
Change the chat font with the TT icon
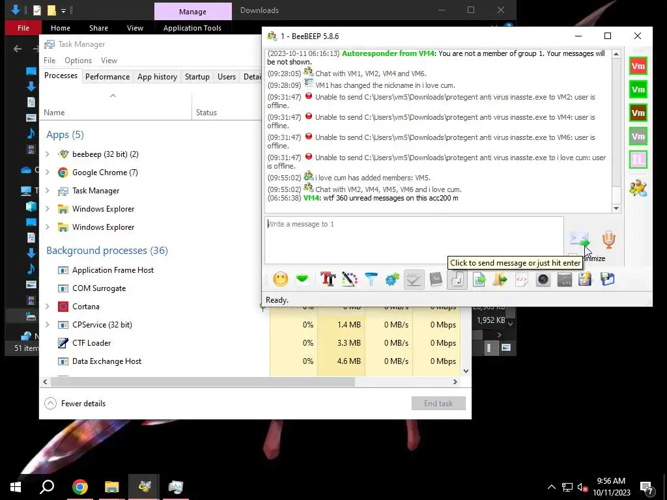(328, 279)
